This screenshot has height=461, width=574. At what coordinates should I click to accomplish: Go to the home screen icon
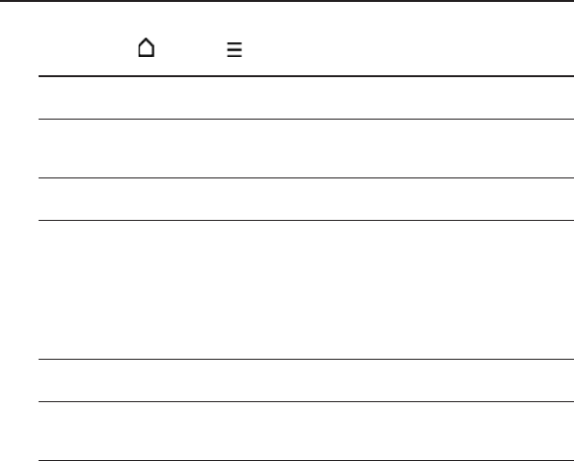point(146,47)
